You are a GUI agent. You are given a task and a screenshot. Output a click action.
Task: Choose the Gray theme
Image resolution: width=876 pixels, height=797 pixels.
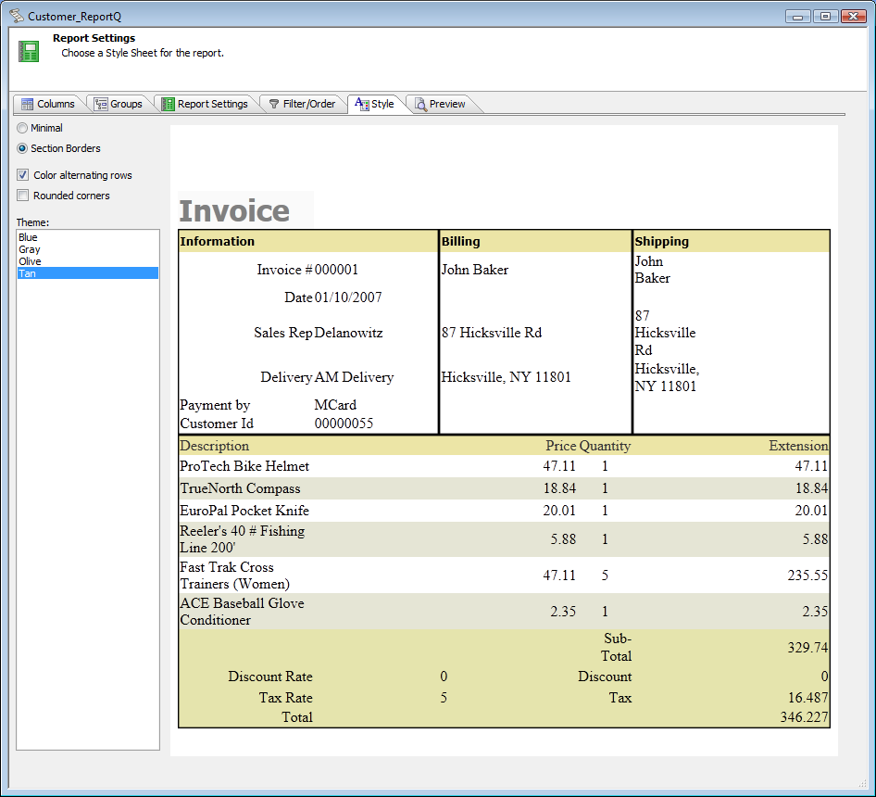tap(88, 249)
